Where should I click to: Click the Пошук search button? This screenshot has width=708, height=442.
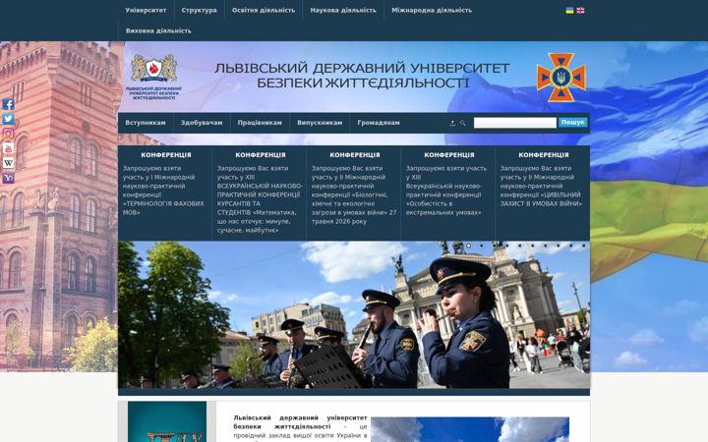click(x=572, y=122)
